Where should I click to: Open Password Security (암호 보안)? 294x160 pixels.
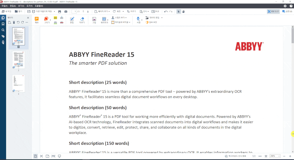pos(151,22)
